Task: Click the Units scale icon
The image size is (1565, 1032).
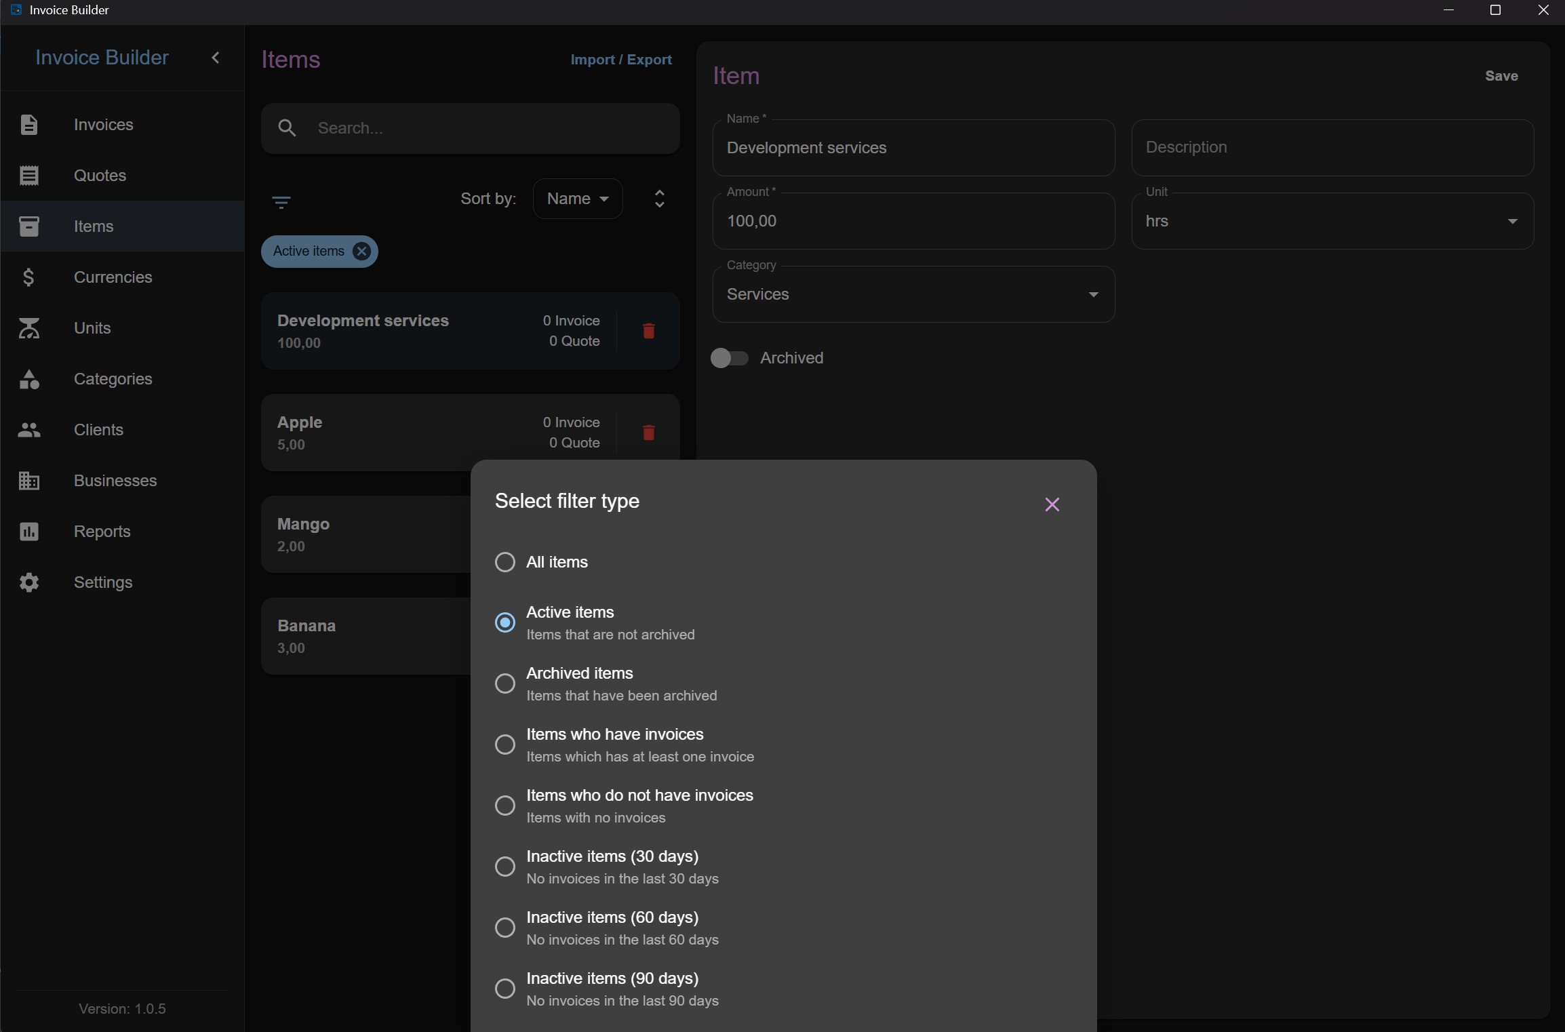Action: 29,328
